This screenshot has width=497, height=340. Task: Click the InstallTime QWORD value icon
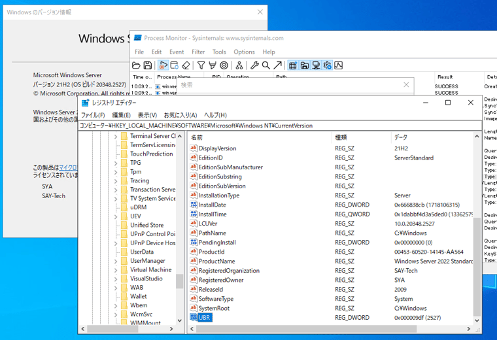click(194, 214)
